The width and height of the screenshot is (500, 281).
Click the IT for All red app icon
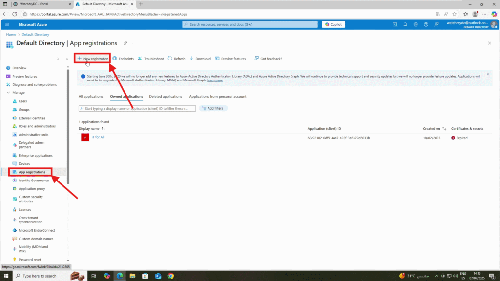[x=85, y=137]
